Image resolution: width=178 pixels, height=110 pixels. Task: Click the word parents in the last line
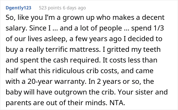18,103
